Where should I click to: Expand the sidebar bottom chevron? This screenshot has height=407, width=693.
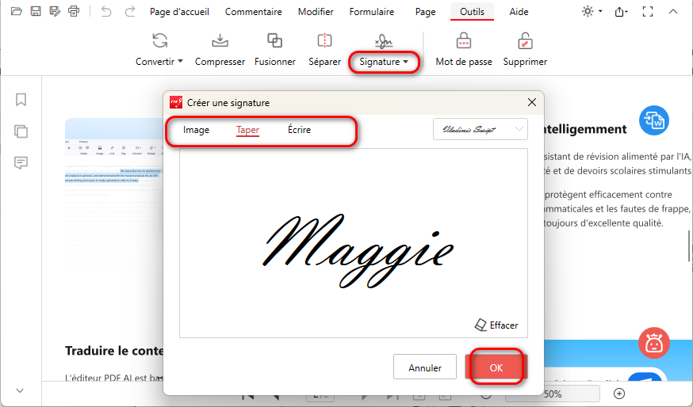[20, 390]
